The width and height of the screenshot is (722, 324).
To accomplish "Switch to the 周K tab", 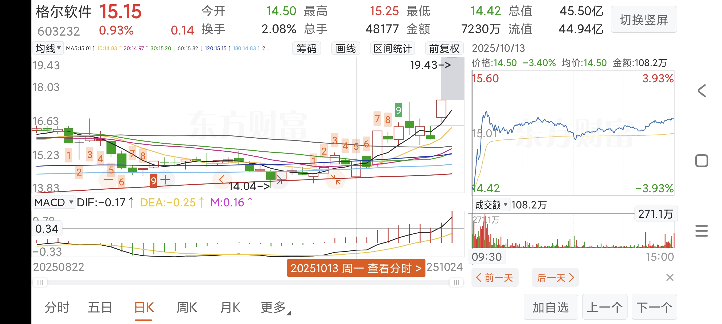I will pos(187,307).
